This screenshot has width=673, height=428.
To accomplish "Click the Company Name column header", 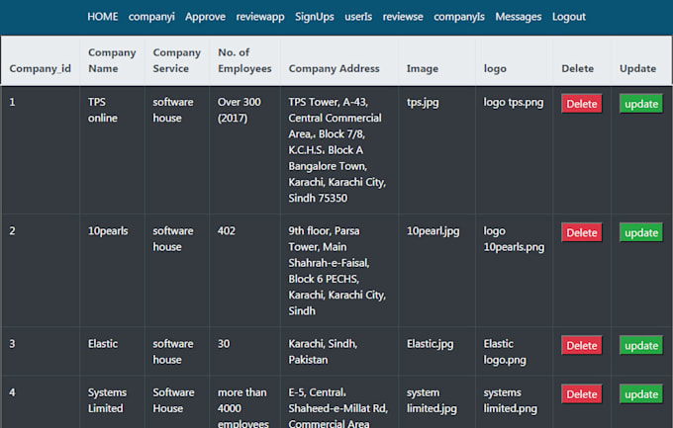I will (x=112, y=60).
